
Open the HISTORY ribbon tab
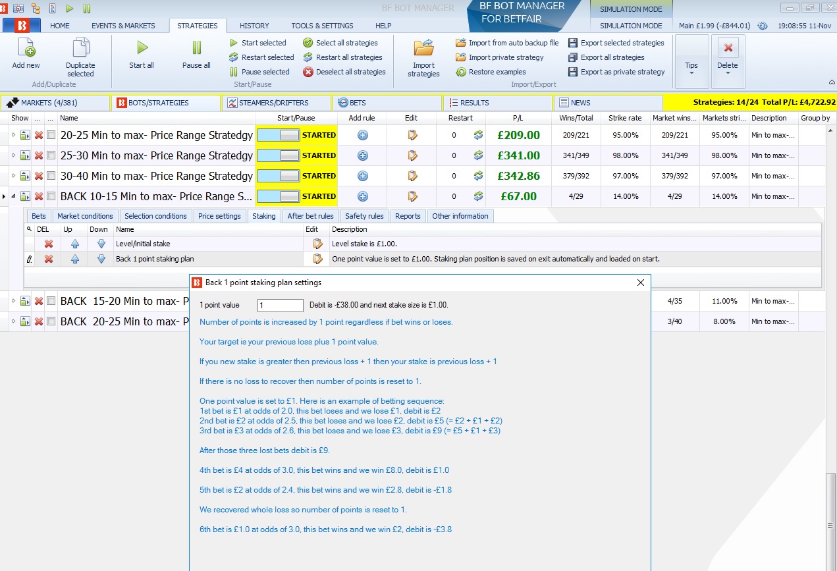click(254, 26)
